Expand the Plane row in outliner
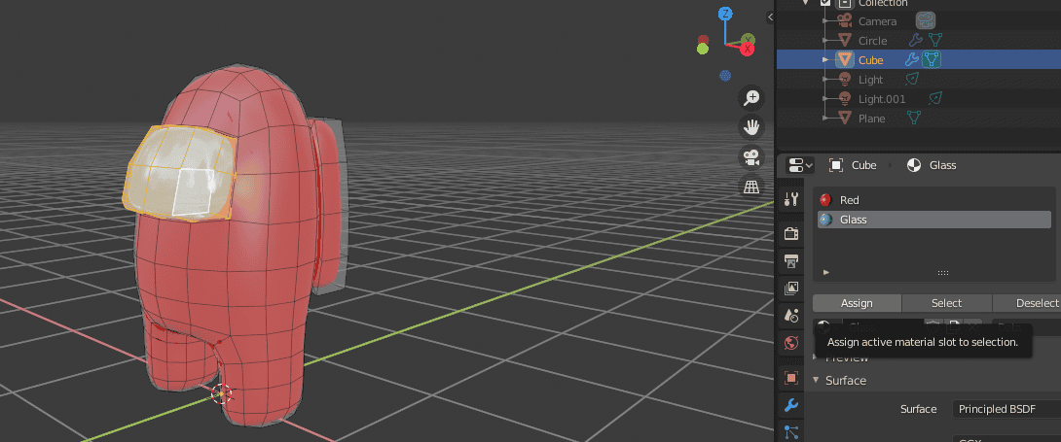1061x442 pixels. click(825, 119)
